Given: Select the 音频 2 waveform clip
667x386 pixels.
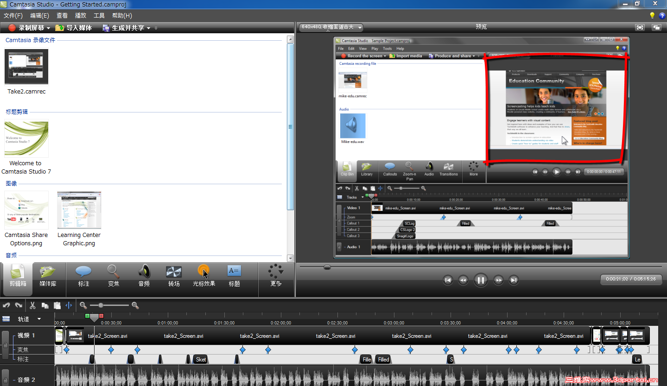Looking at the screenshot, I should tap(352, 375).
